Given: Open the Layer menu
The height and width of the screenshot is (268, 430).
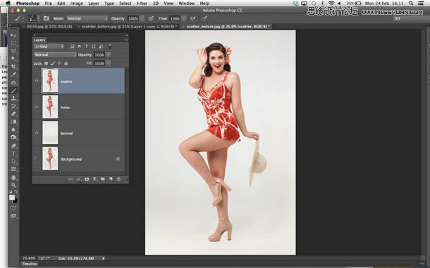Looking at the screenshot, I should 94,4.
